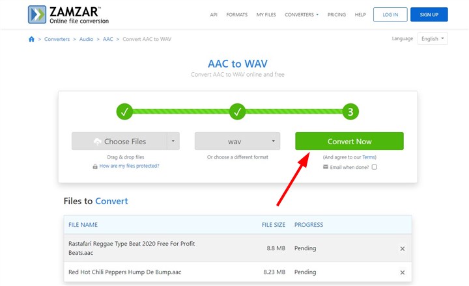Click the 8.23 MB file size
The width and height of the screenshot is (469, 286).
tap(274, 272)
